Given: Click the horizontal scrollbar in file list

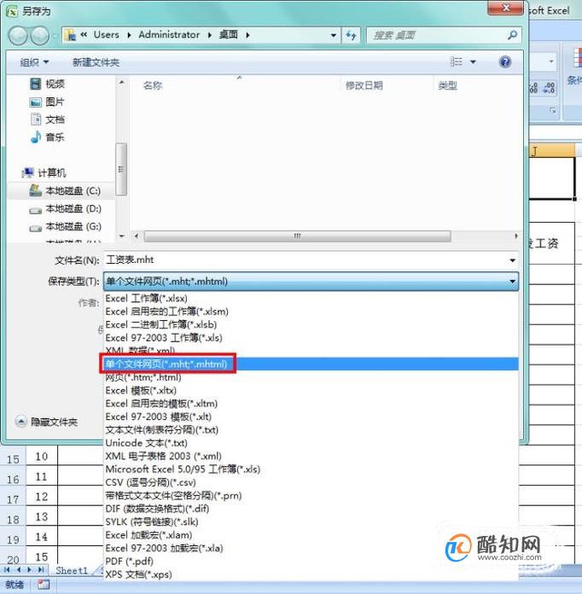Looking at the screenshot, I should click(x=298, y=236).
